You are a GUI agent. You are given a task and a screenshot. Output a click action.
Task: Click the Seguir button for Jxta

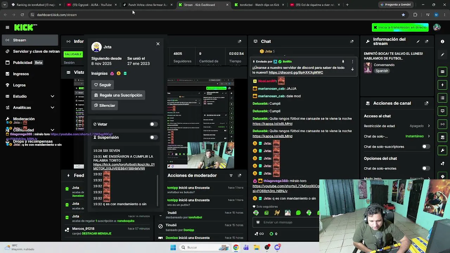tap(102, 85)
